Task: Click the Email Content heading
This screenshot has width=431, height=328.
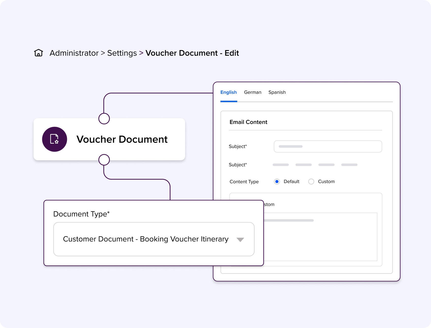Action: (248, 122)
